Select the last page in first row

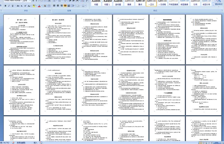pos(204,39)
